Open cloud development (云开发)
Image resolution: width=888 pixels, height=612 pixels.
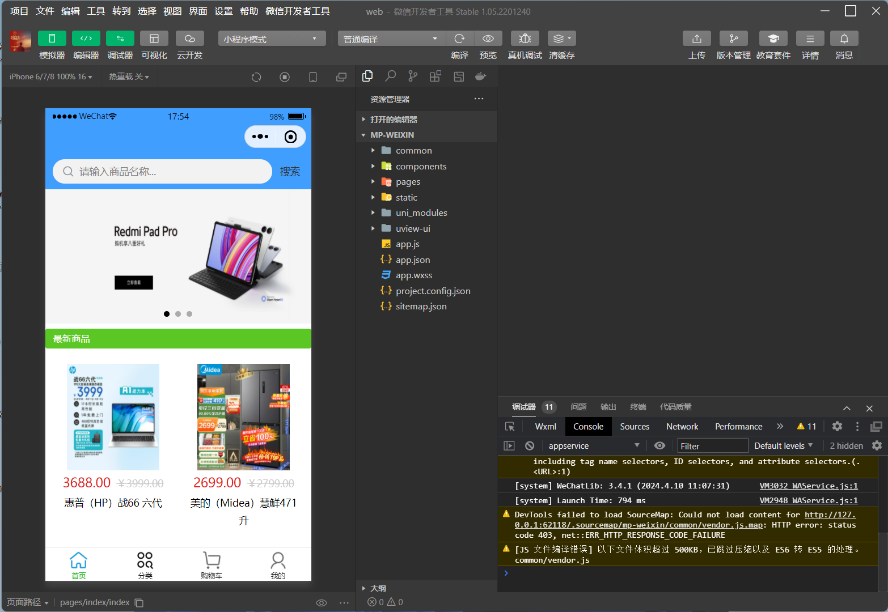pyautogui.click(x=190, y=38)
